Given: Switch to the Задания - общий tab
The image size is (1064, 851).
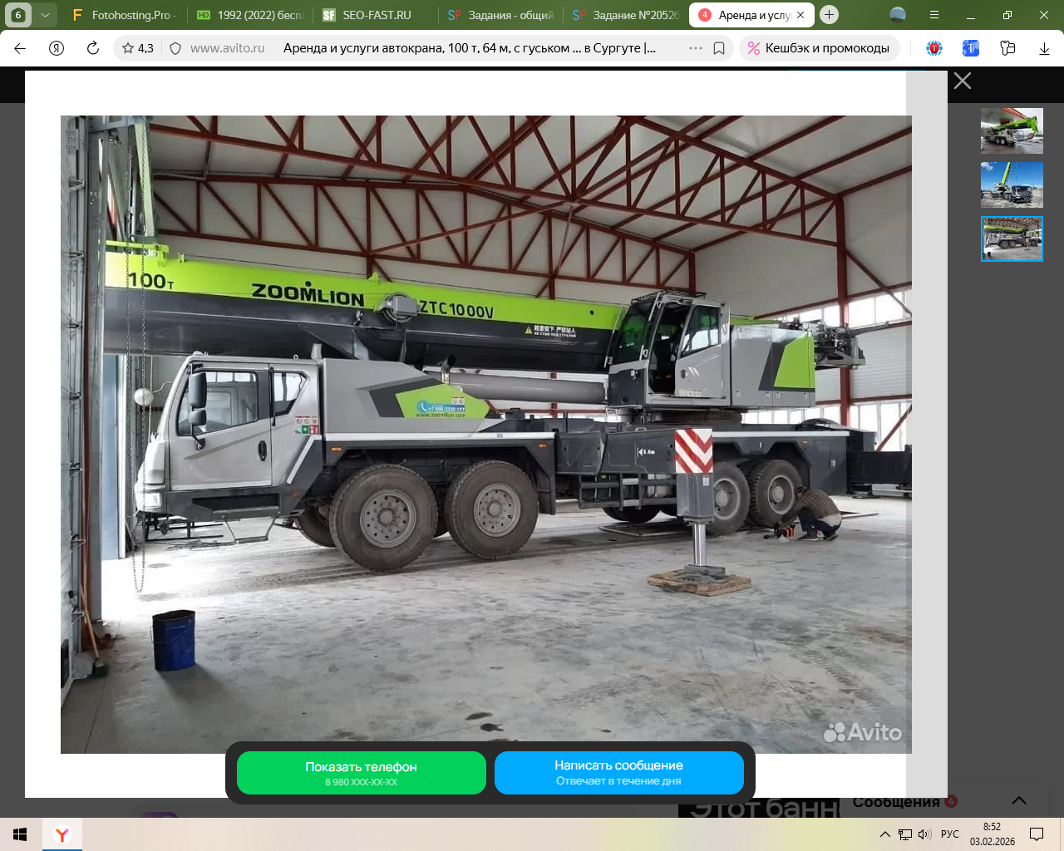Looking at the screenshot, I should coord(500,15).
